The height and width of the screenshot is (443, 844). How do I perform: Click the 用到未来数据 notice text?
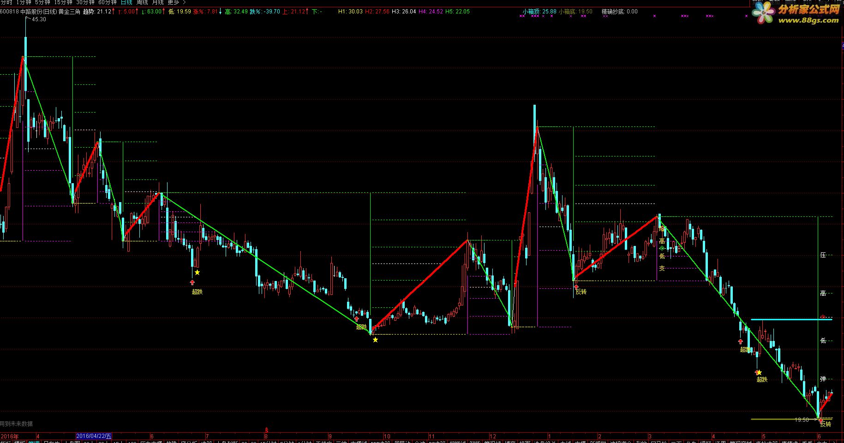tap(17, 424)
